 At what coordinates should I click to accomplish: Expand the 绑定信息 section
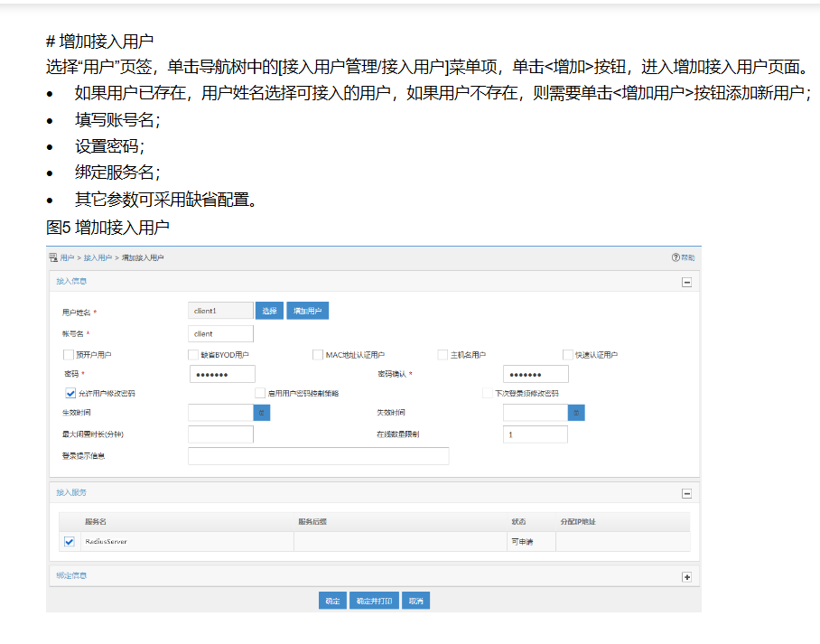tap(686, 577)
